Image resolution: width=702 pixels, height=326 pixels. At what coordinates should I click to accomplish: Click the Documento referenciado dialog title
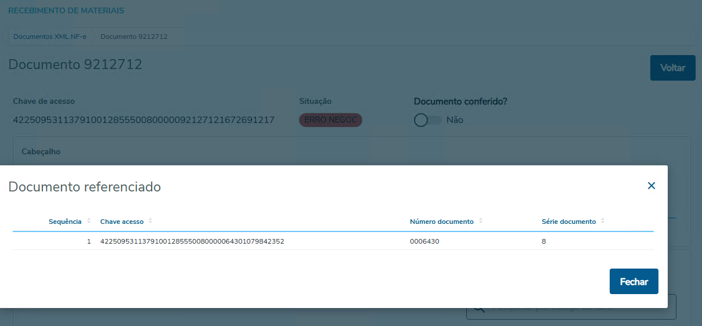click(x=84, y=187)
